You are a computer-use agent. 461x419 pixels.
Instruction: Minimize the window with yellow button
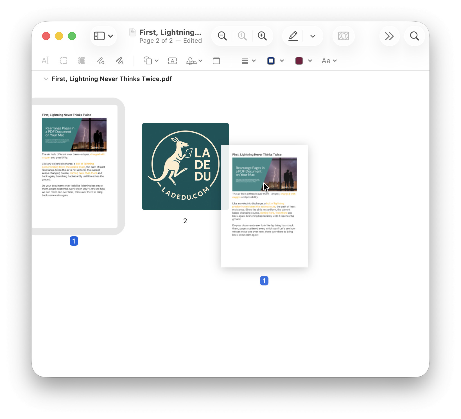click(59, 36)
